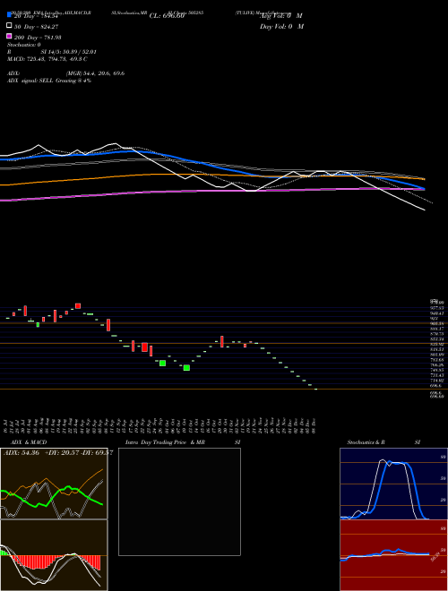Click the 'ADX: 54.36 +DY: 20.57 -DY: 69.57' header
The image size is (448, 591).
[x=58, y=453]
